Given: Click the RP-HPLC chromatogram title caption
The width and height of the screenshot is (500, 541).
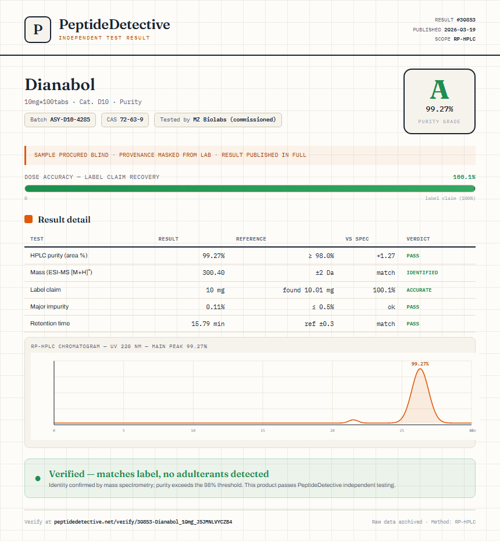Looking at the screenshot, I should click(119, 346).
